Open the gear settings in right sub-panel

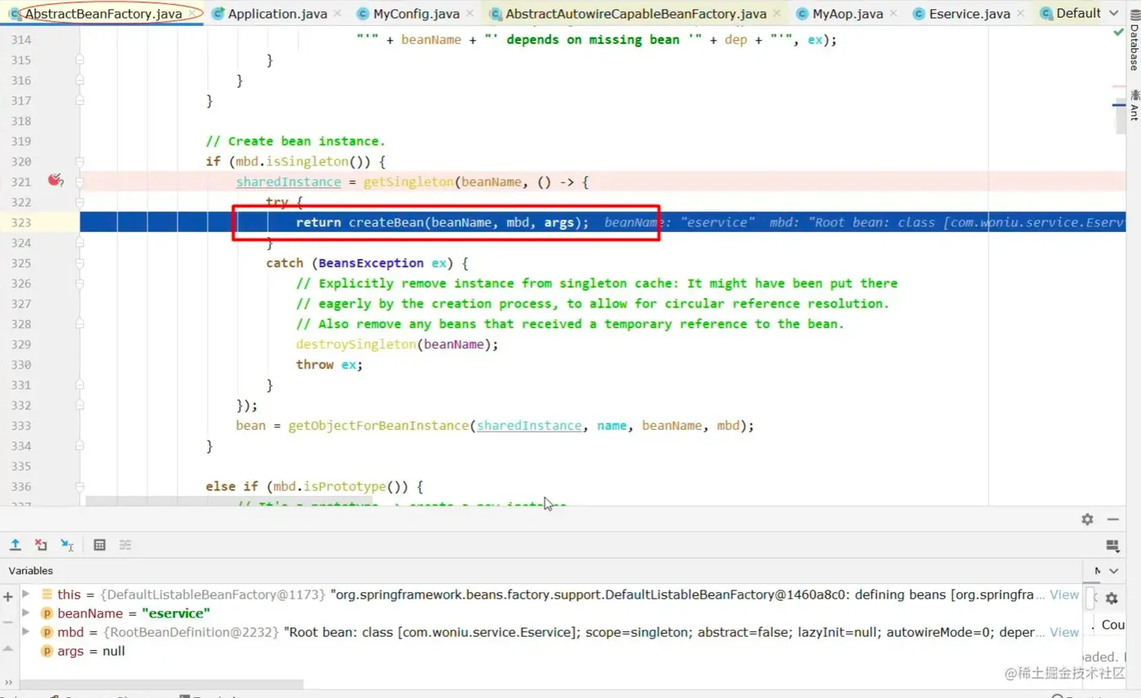1112,597
